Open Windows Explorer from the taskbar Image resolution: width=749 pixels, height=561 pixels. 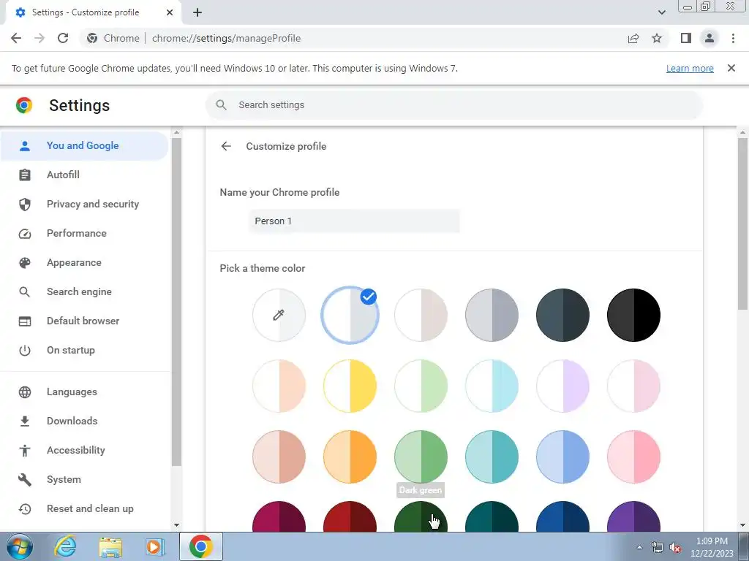click(110, 546)
